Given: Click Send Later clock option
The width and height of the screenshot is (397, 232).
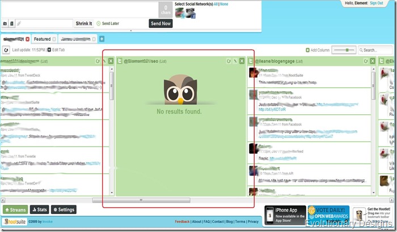Looking at the screenshot, I should pos(108,24).
